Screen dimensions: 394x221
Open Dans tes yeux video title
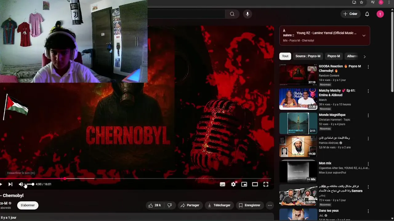(x=329, y=211)
